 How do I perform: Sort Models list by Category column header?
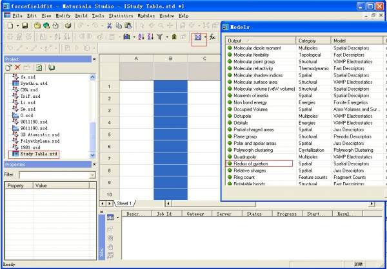point(313,41)
